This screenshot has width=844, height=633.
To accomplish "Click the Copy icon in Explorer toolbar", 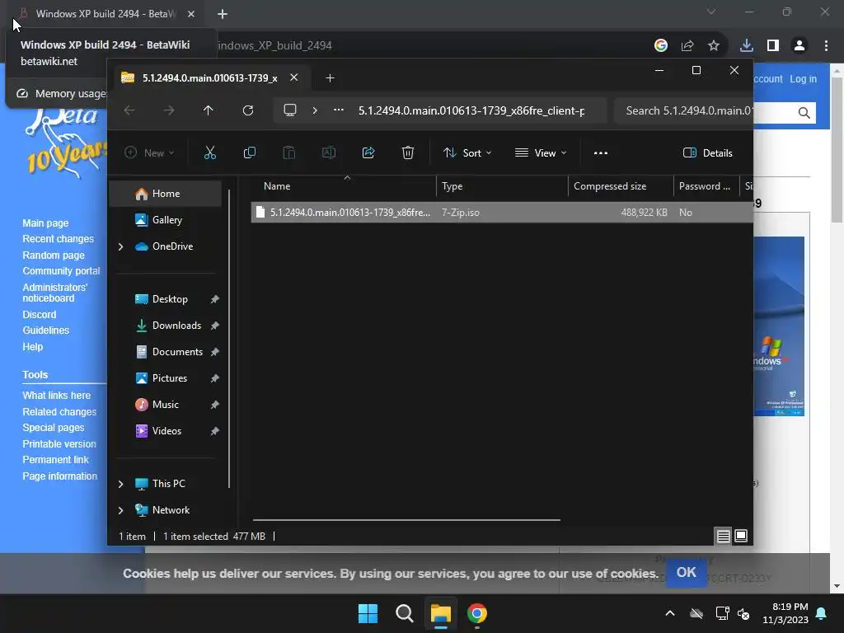I will click(x=249, y=152).
